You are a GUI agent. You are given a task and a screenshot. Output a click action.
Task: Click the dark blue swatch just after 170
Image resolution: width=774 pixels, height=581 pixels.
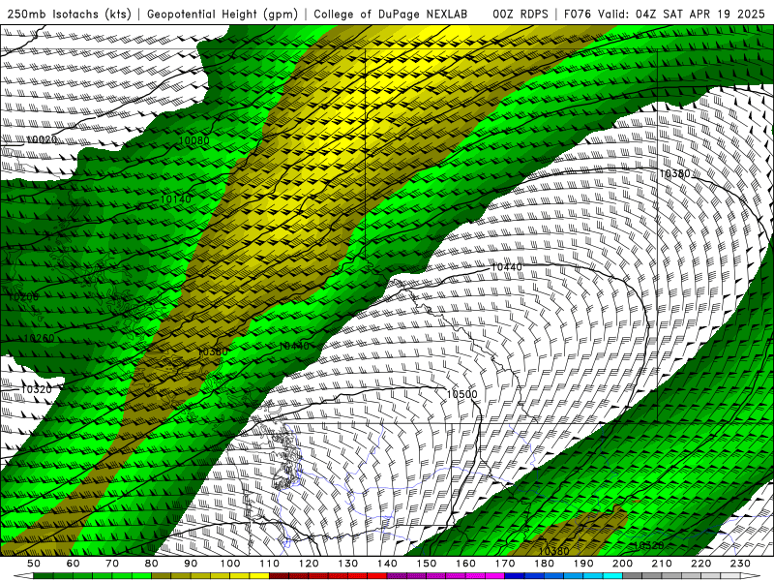(x=515, y=576)
